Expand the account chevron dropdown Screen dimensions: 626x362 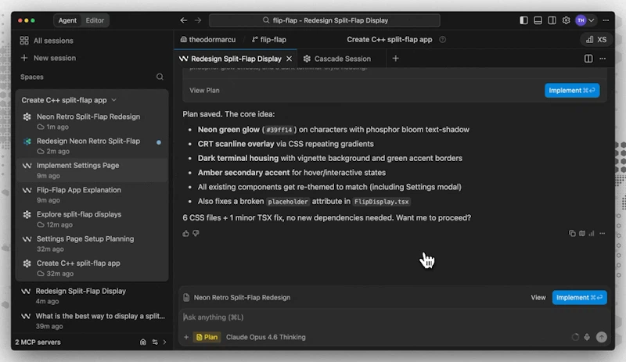click(x=592, y=20)
